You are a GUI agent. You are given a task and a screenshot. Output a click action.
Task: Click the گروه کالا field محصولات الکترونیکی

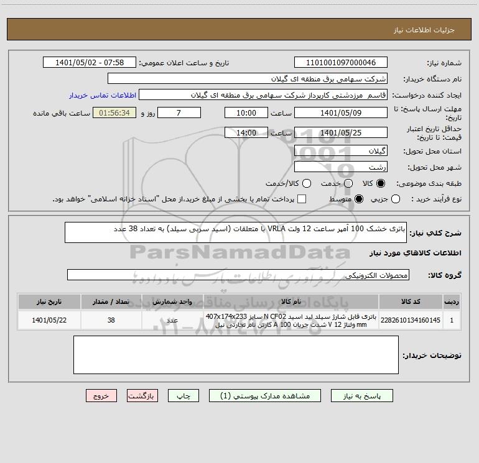coord(238,275)
